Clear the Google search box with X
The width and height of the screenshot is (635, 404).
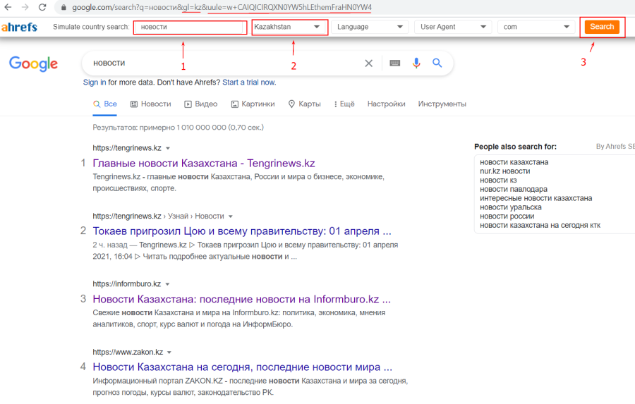point(368,63)
